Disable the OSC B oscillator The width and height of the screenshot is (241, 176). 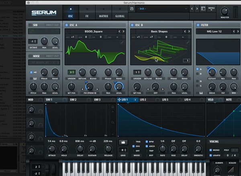132,25
